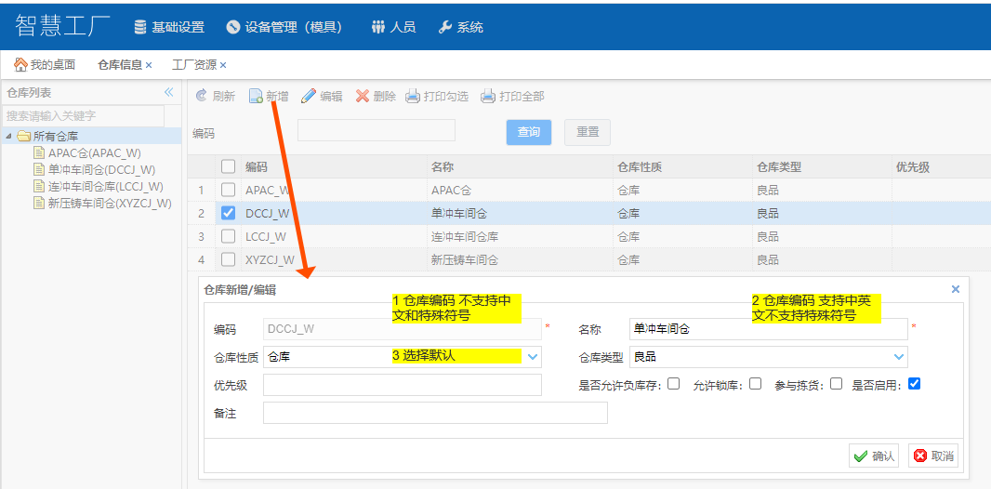Click the 打印勾选 printer icon
The height and width of the screenshot is (489, 991).
[413, 96]
